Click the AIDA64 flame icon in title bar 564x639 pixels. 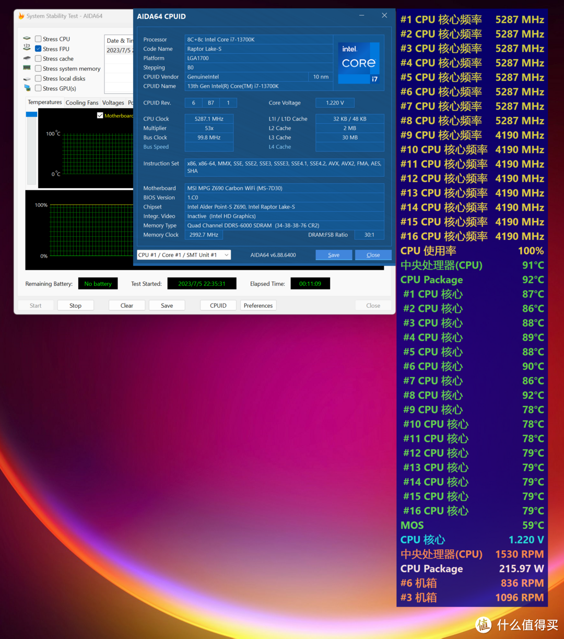21,16
